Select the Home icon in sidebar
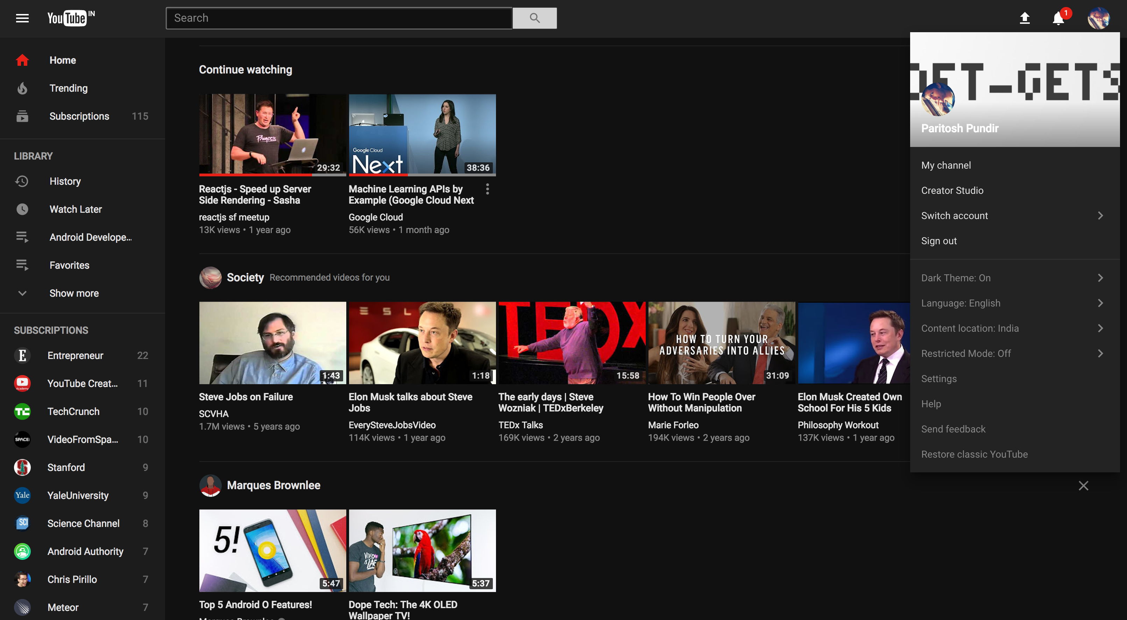Viewport: 1127px width, 620px height. 22,60
